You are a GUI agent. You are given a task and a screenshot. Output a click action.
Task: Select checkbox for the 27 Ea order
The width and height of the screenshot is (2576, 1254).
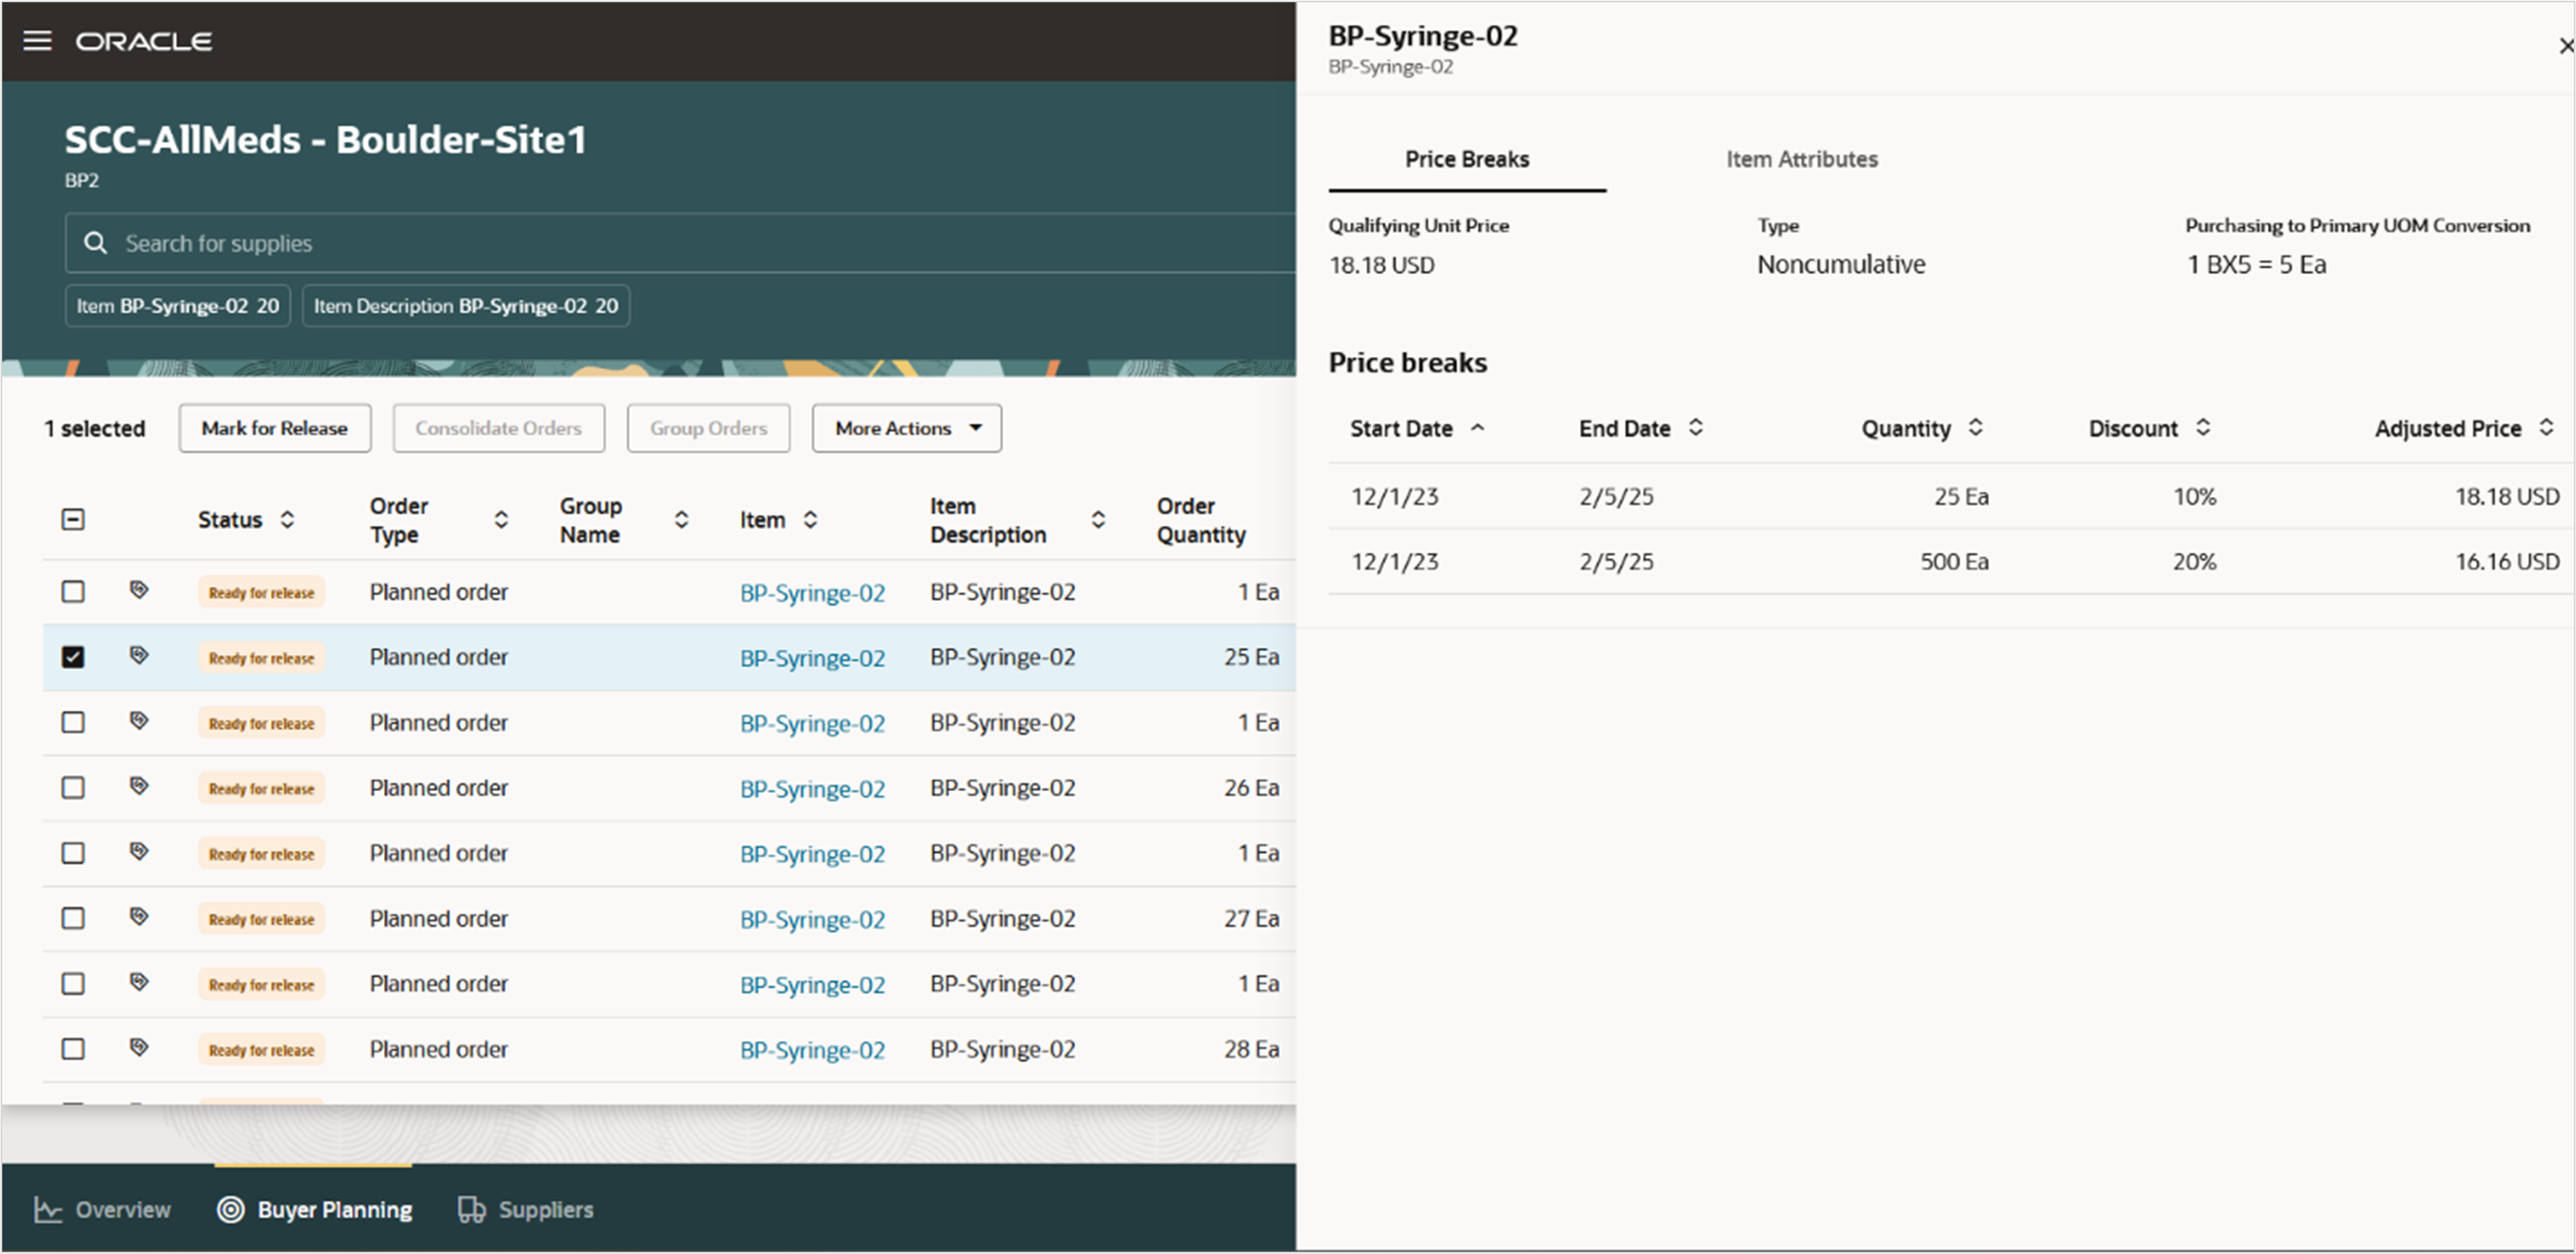(73, 918)
